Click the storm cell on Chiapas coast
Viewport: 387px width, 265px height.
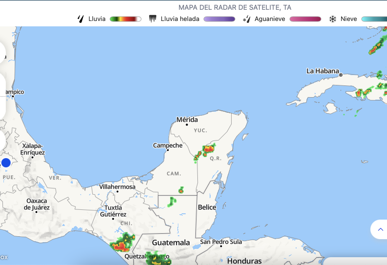[122, 243]
